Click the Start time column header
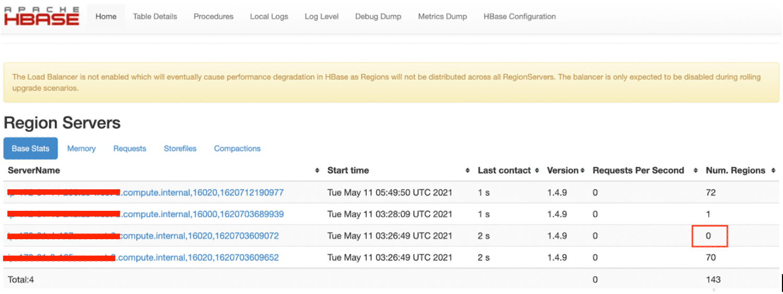This screenshot has width=783, height=294. (348, 171)
